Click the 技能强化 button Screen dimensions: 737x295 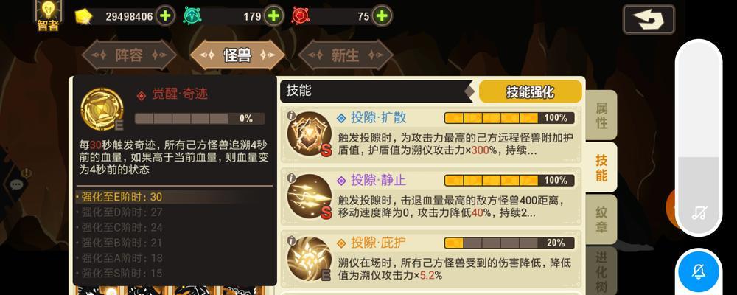530,91
